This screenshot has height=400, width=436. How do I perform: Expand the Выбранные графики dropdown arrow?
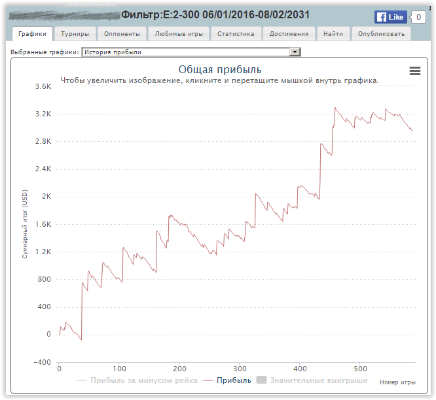(295, 52)
